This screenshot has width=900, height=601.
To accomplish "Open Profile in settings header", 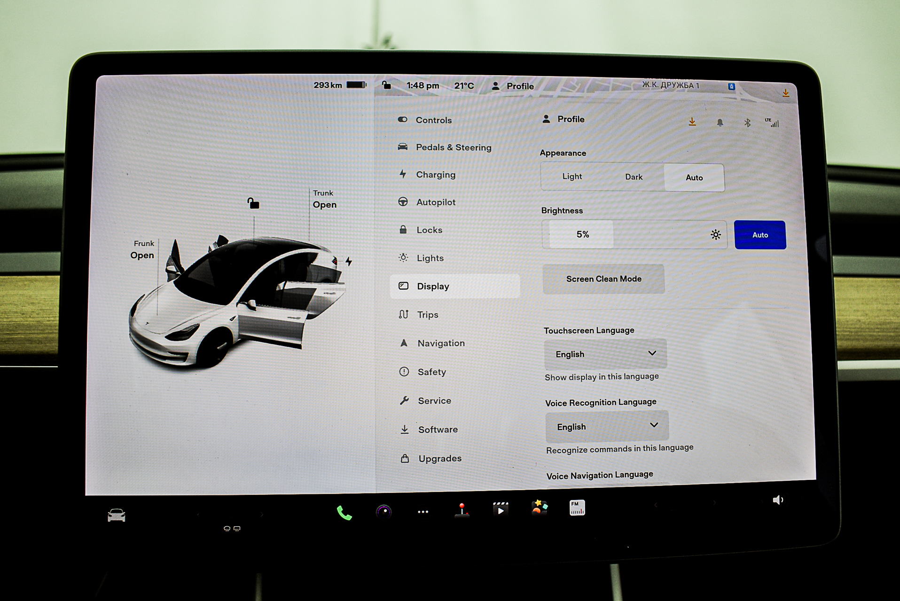I will click(563, 119).
